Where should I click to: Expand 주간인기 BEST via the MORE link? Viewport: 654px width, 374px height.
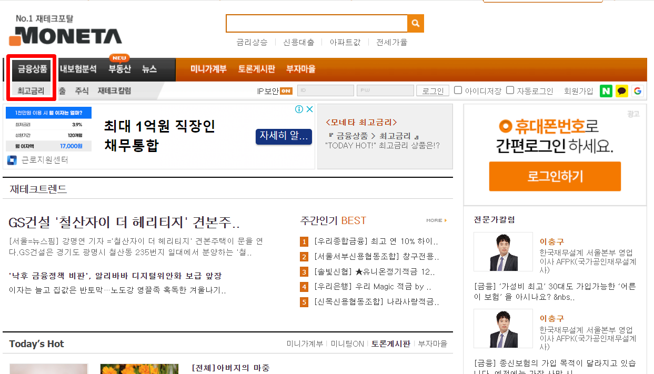[435, 220]
